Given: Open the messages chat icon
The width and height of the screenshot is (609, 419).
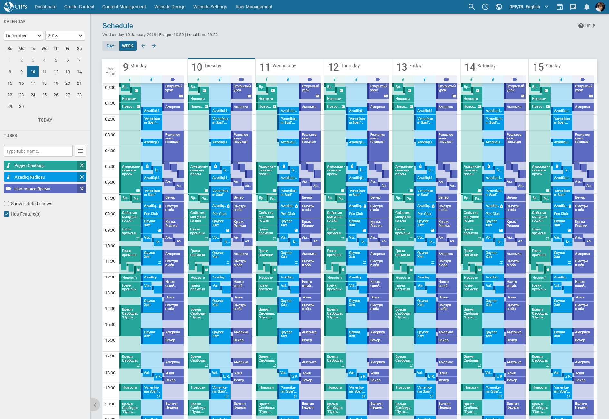Looking at the screenshot, I should [573, 7].
